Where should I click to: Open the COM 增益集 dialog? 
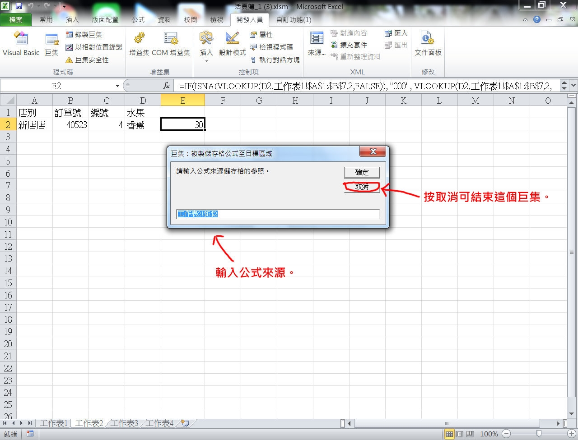coord(171,44)
